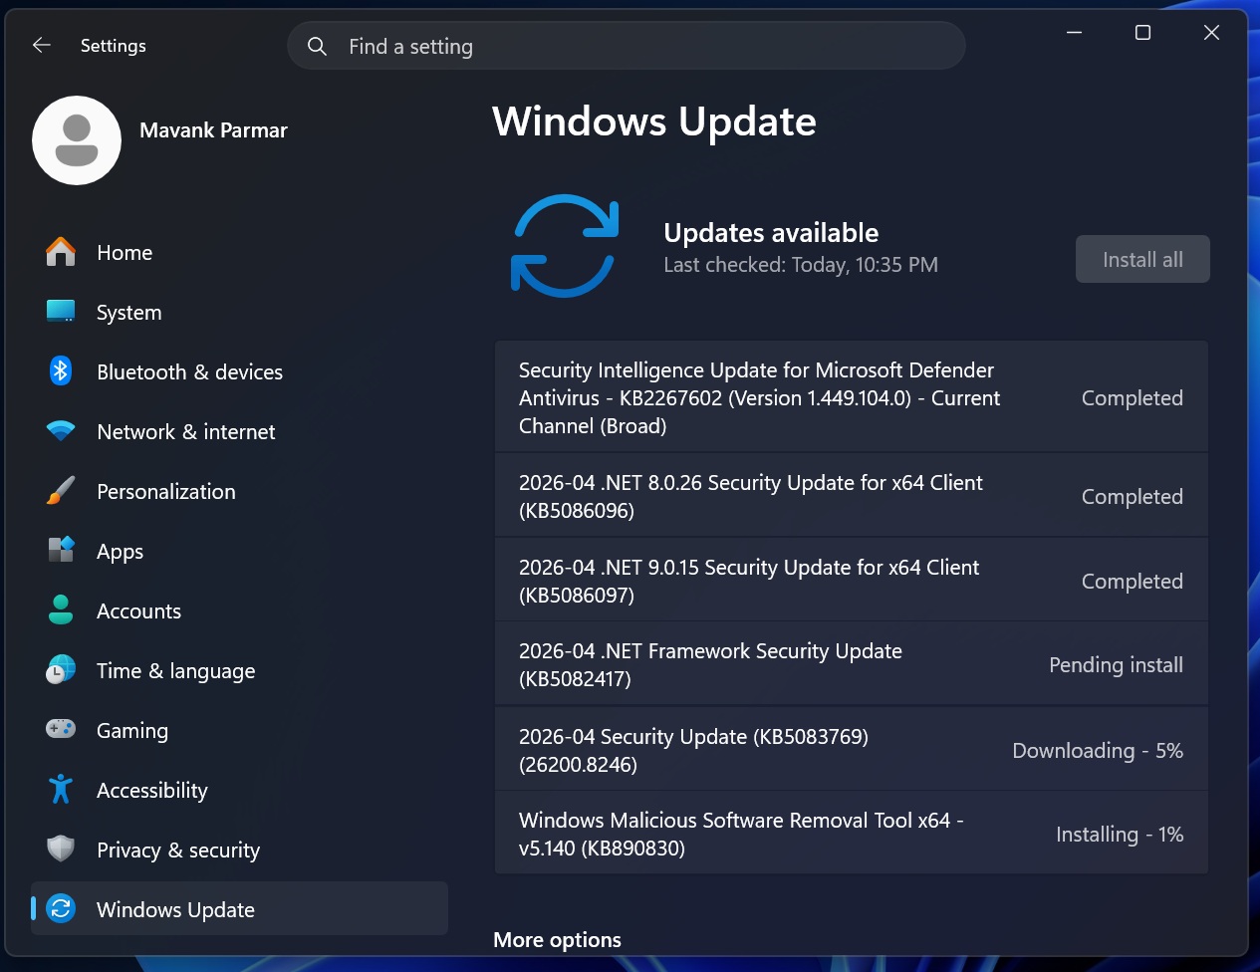Click the back arrow next to Settings
The height and width of the screenshot is (972, 1260).
pos(40,45)
